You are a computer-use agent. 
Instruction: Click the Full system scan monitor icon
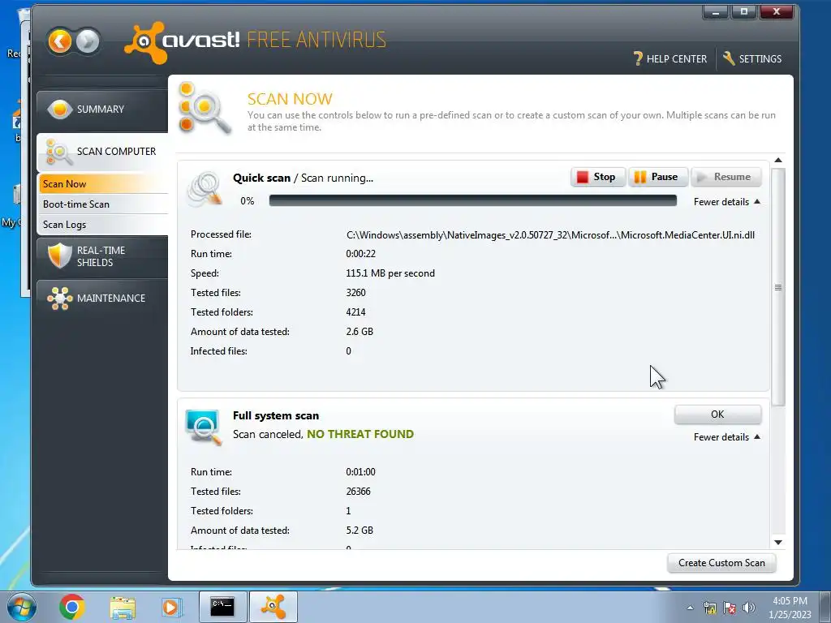coord(204,427)
